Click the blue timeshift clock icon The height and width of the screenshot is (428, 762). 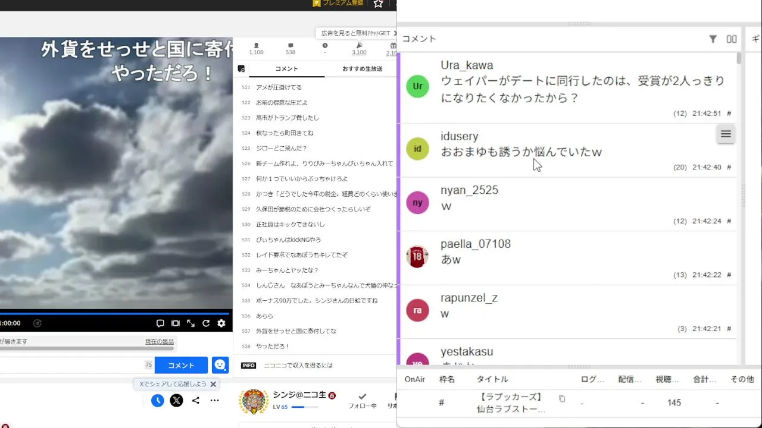tap(157, 401)
